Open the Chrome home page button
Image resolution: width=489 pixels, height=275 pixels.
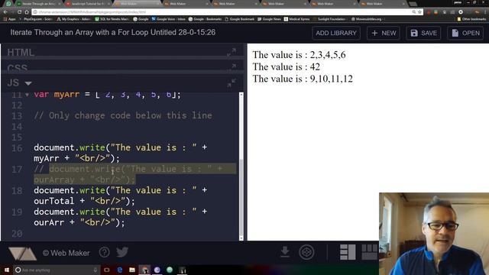click(27, 12)
